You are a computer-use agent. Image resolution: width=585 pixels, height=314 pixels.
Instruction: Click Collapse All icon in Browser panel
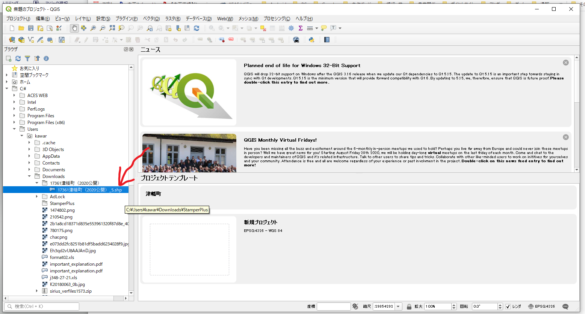pos(37,58)
